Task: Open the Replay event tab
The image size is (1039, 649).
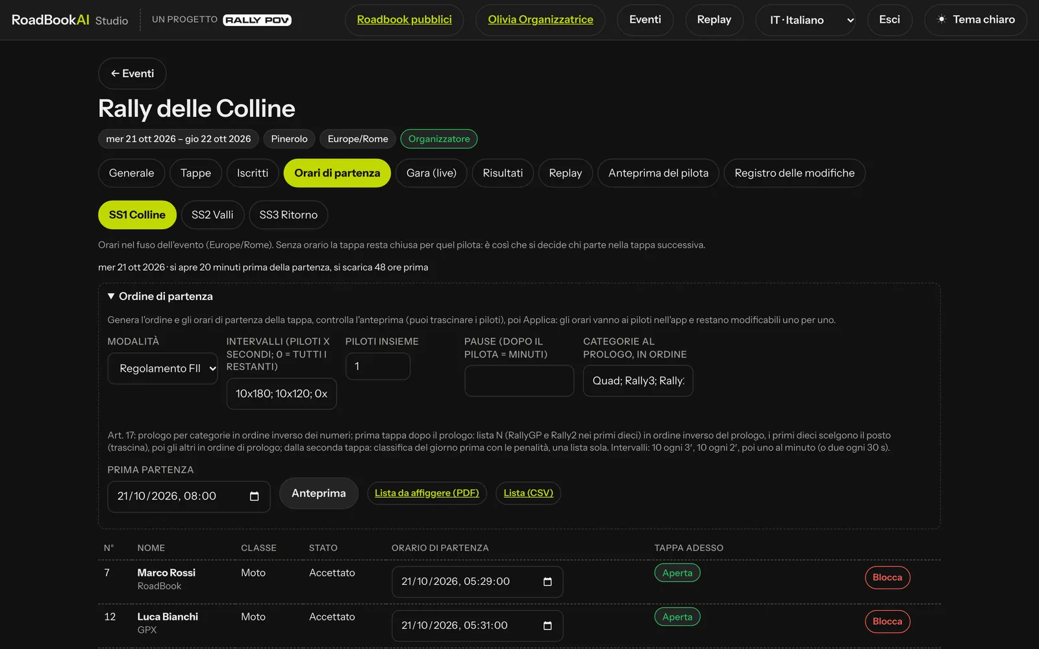Action: (565, 173)
